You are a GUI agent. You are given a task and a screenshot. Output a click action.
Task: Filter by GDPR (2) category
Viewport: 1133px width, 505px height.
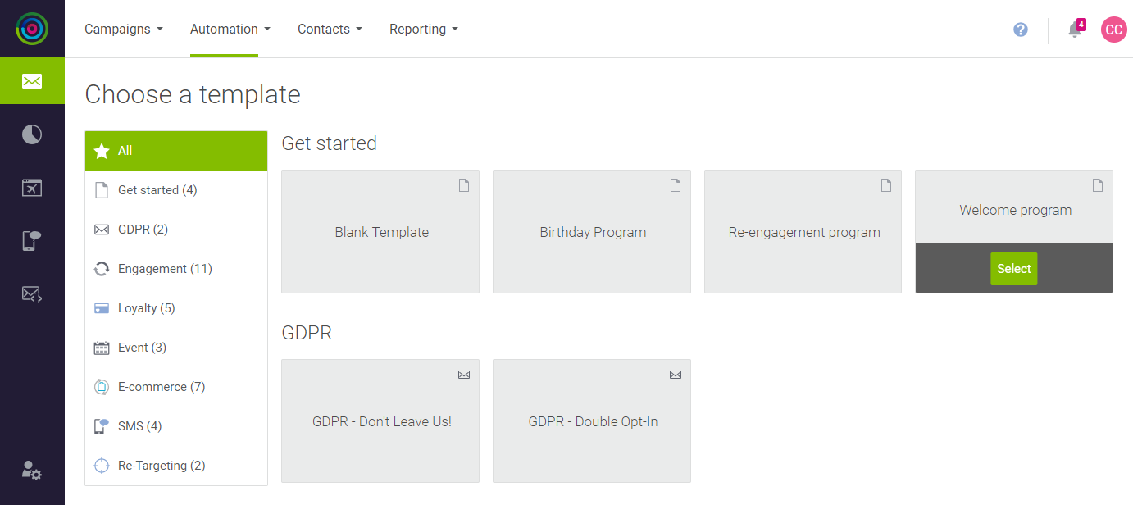tap(176, 230)
